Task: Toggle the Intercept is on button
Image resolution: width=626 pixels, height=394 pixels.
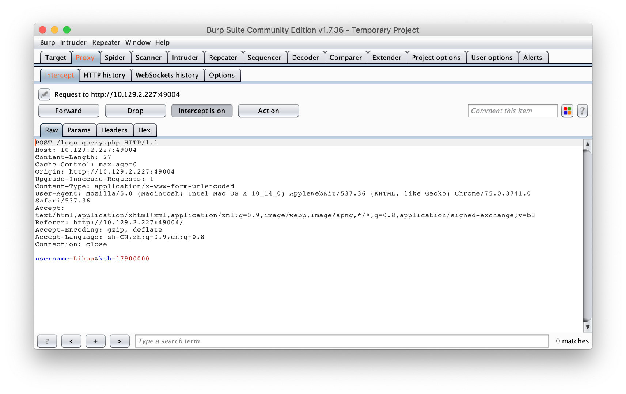Action: pyautogui.click(x=202, y=111)
